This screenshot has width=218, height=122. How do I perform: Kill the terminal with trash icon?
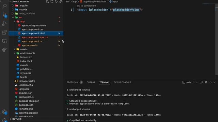click(206, 82)
